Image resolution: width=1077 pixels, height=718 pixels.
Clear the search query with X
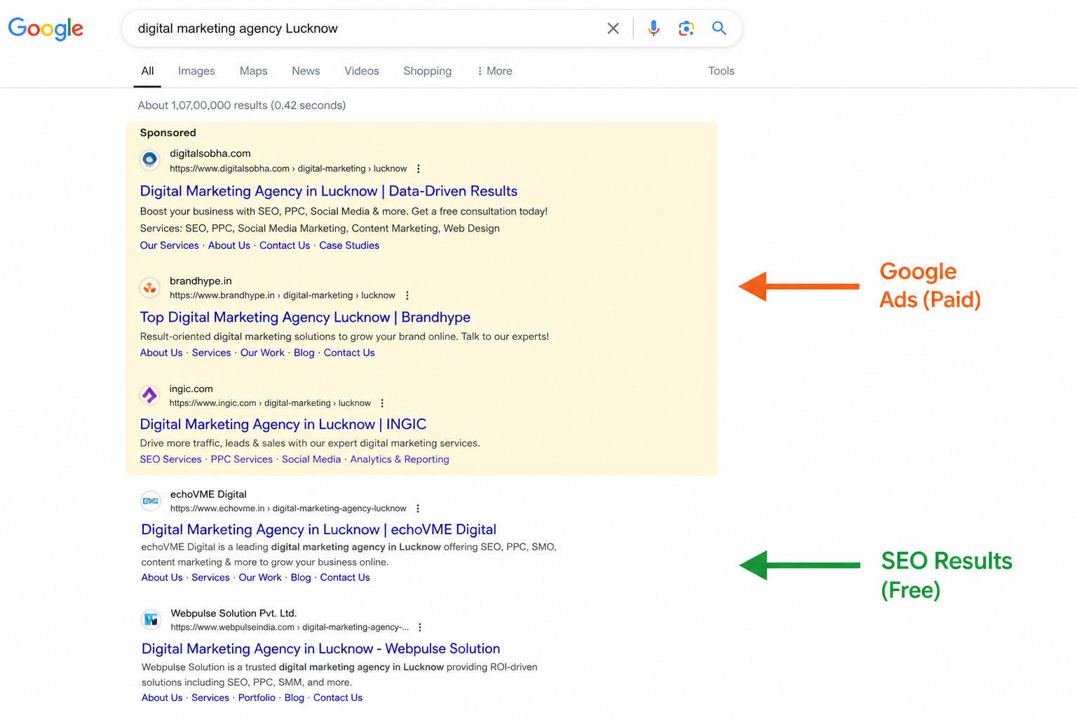[613, 28]
